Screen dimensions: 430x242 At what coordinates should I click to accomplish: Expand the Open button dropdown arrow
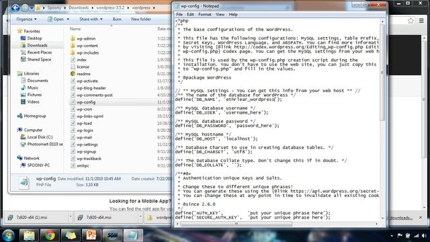point(68,19)
